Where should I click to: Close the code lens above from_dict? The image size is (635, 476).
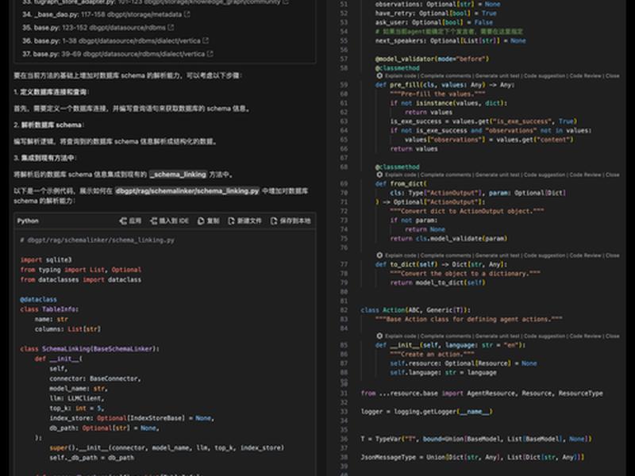[612, 175]
